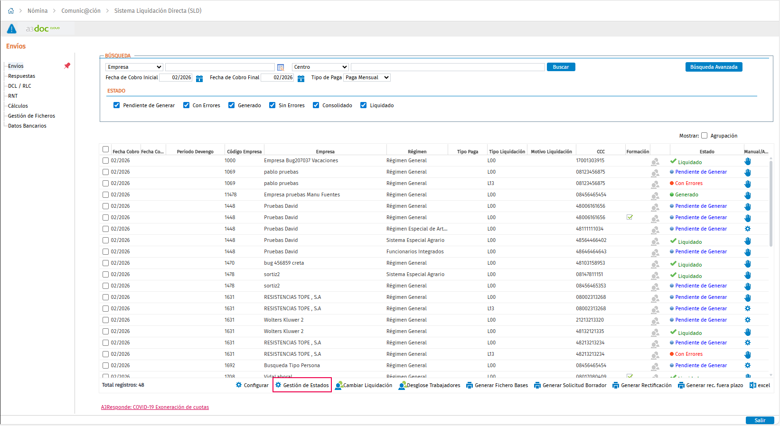Go to DCL / RLC section
The height and width of the screenshot is (426, 780).
tap(19, 86)
